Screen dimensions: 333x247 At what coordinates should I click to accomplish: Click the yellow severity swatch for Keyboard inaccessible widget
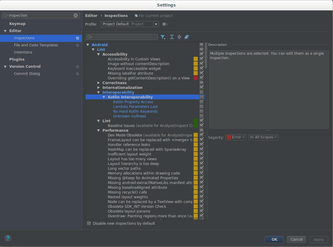pyautogui.click(x=196, y=68)
